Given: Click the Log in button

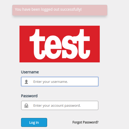Looking at the screenshot, I should pyautogui.click(x=34, y=122).
